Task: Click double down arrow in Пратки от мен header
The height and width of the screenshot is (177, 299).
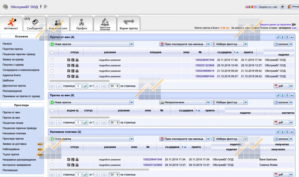Action: pyautogui.click(x=287, y=37)
